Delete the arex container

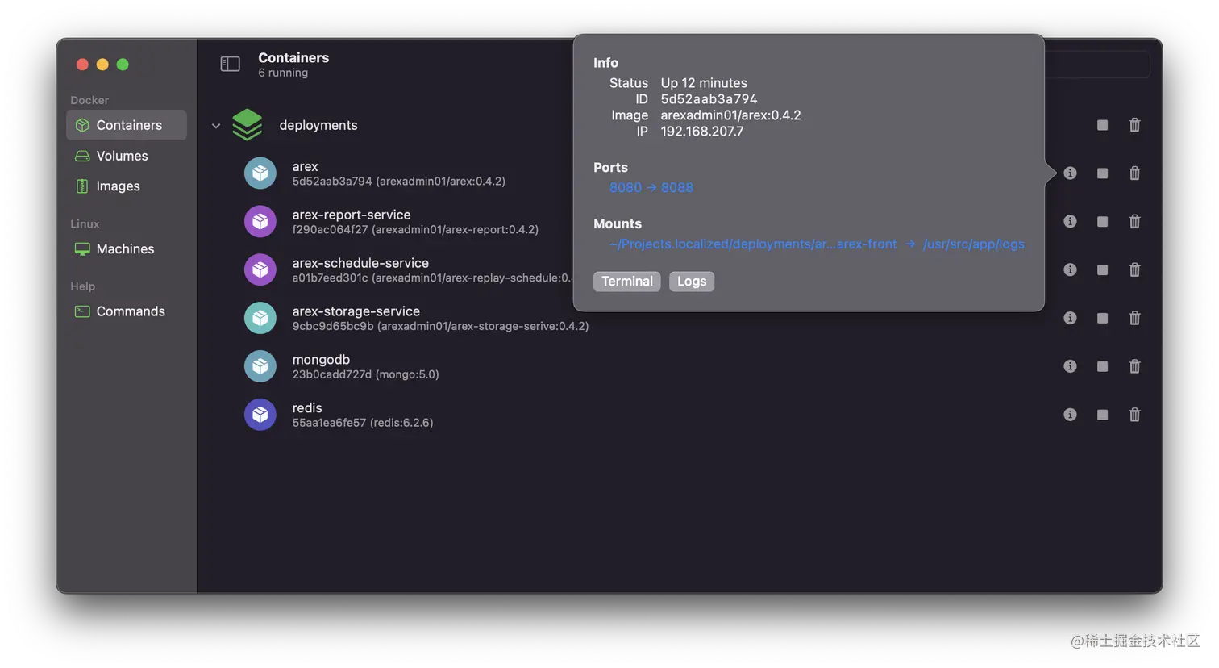(1134, 173)
